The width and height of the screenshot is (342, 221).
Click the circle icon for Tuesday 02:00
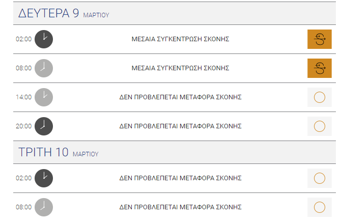320,178
